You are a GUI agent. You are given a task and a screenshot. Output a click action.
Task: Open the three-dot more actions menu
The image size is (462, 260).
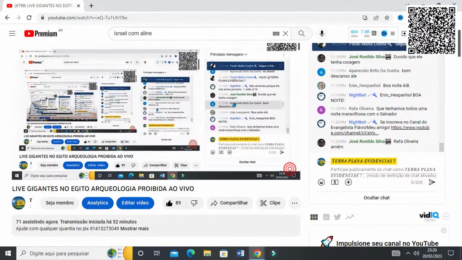tap(295, 203)
